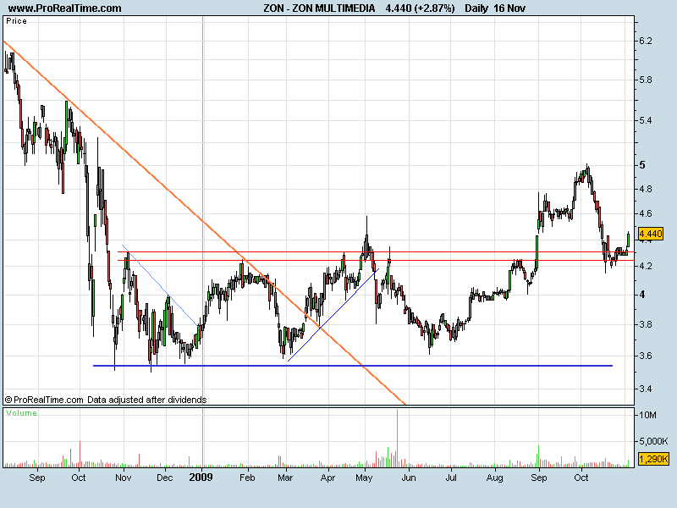Image resolution: width=677 pixels, height=508 pixels.
Task: Click the Mar month label on time axis
Action: coord(285,478)
